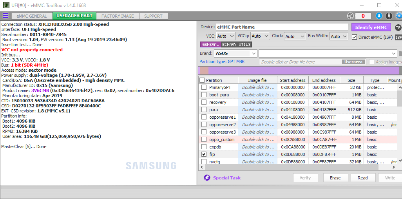Check the boot_para partition checkbox
Image resolution: width=402 pixels, height=199 pixels.
pyautogui.click(x=204, y=95)
